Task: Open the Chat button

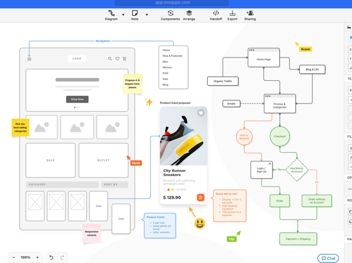Action: [328, 258]
